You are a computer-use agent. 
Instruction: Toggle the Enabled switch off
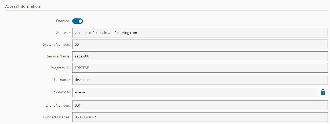pos(78,21)
